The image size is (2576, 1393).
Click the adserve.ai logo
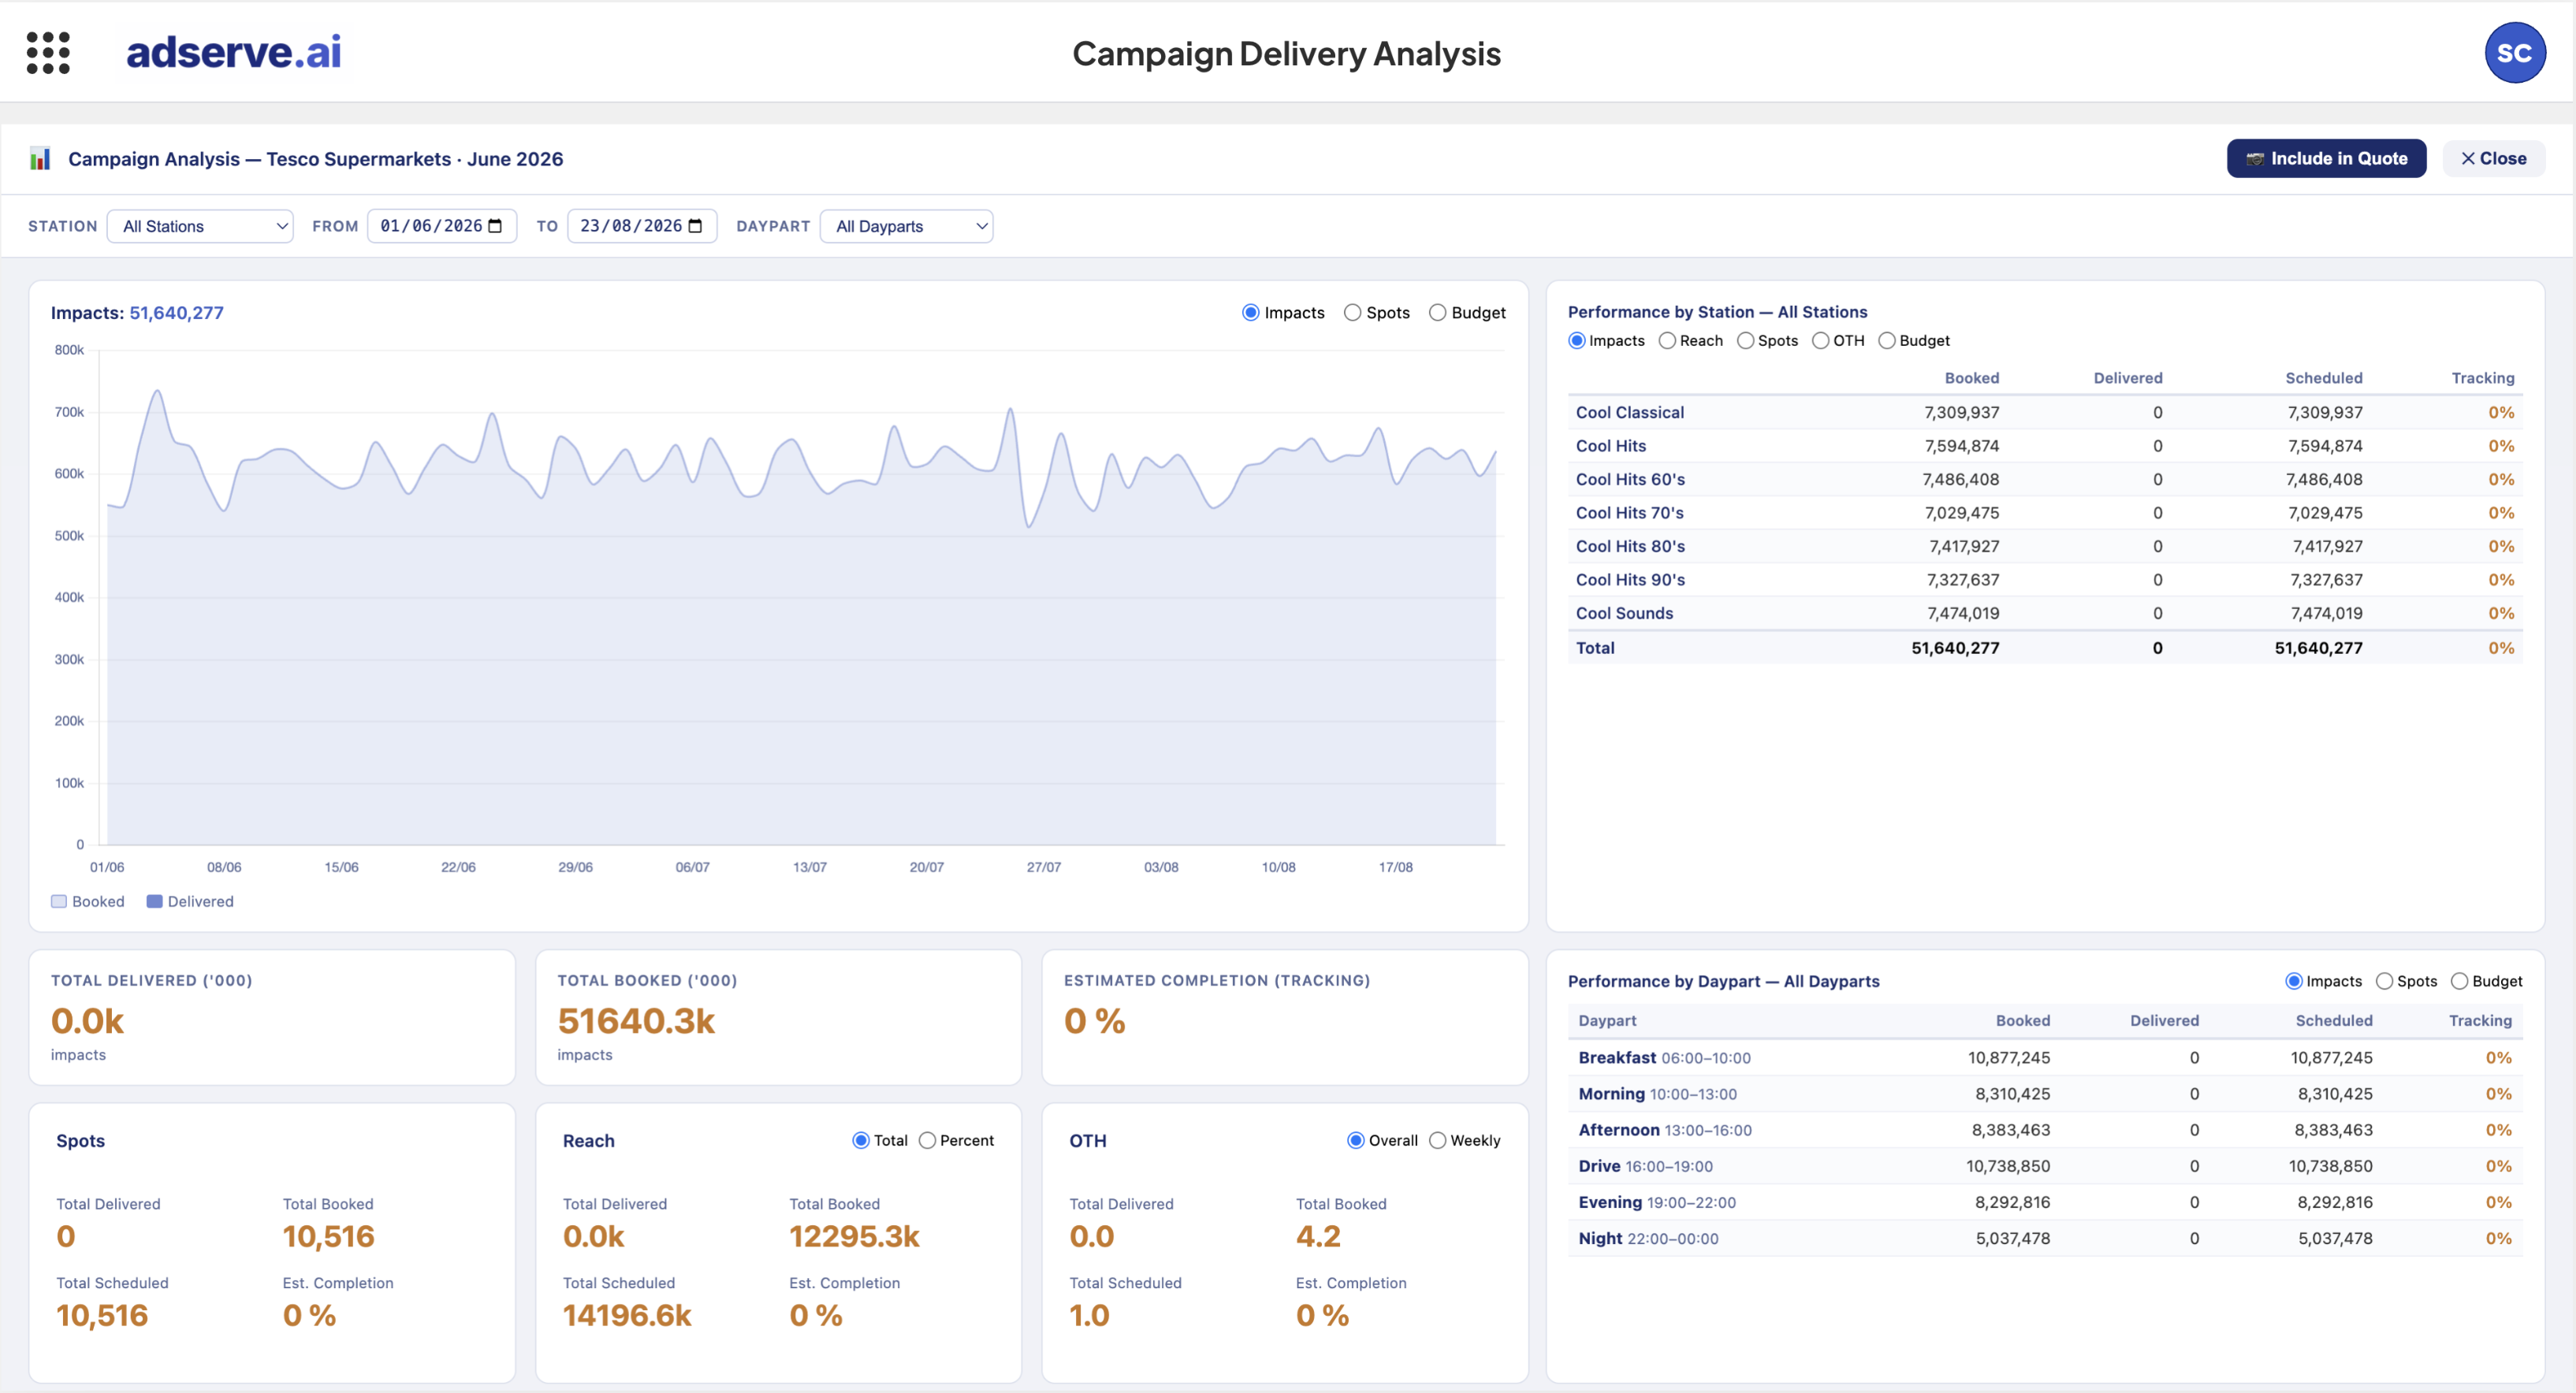[233, 52]
